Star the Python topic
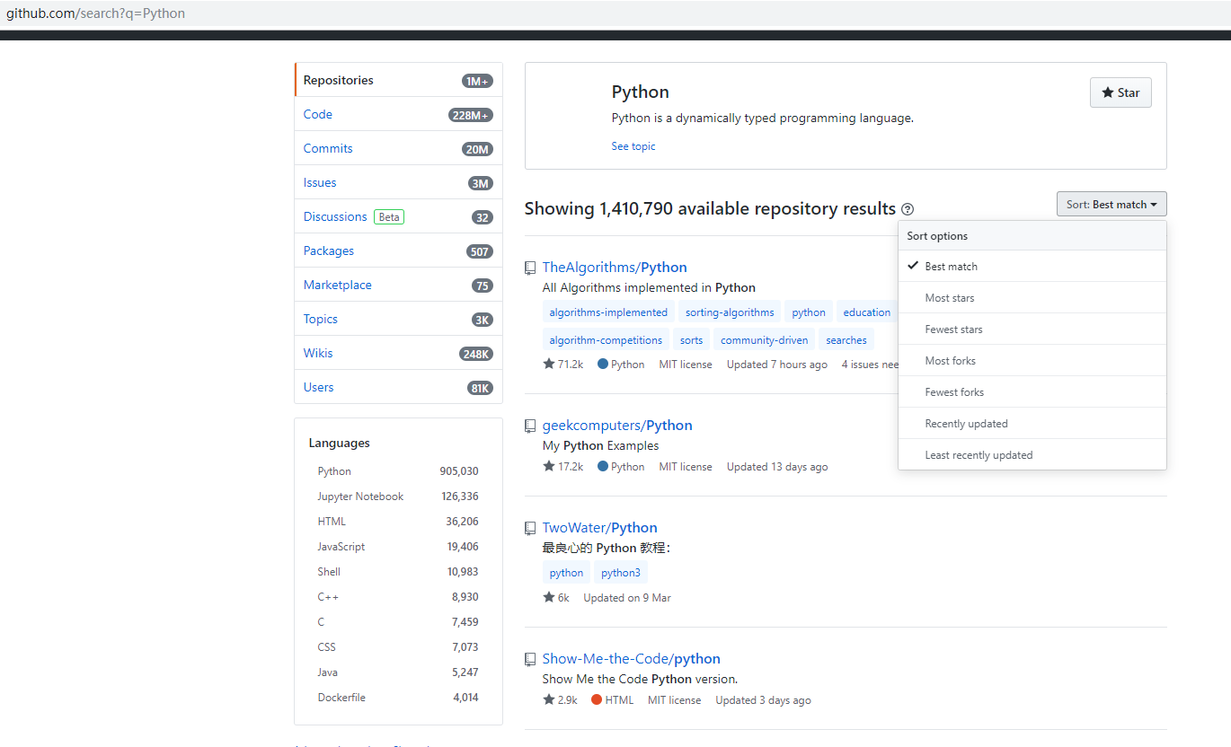 1120,92
